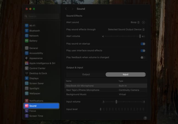Viewport: 178px width, 124px height.
Task: Click the help question mark button
Action: 145,118
